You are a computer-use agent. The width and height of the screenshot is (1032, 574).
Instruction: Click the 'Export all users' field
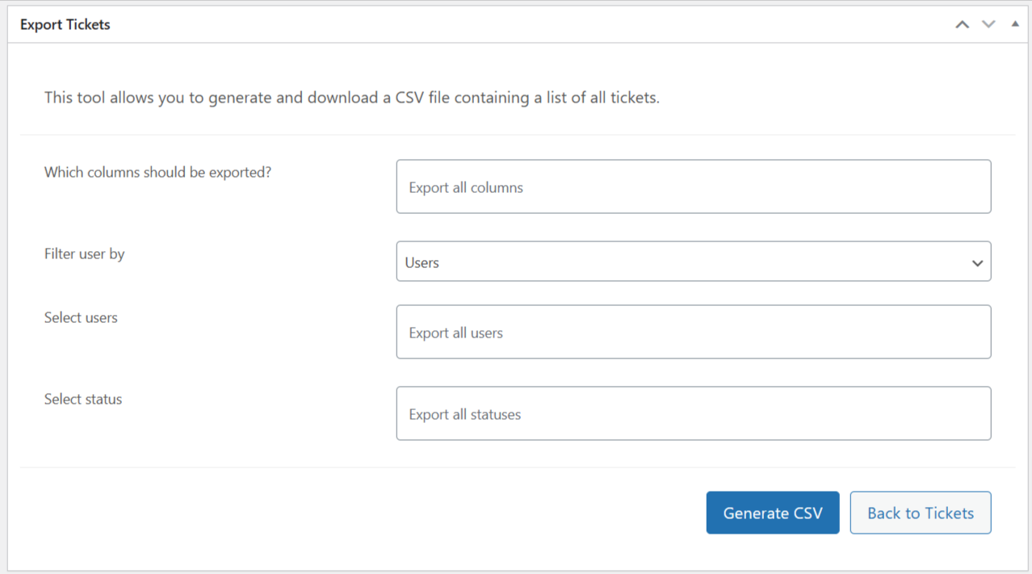click(694, 332)
